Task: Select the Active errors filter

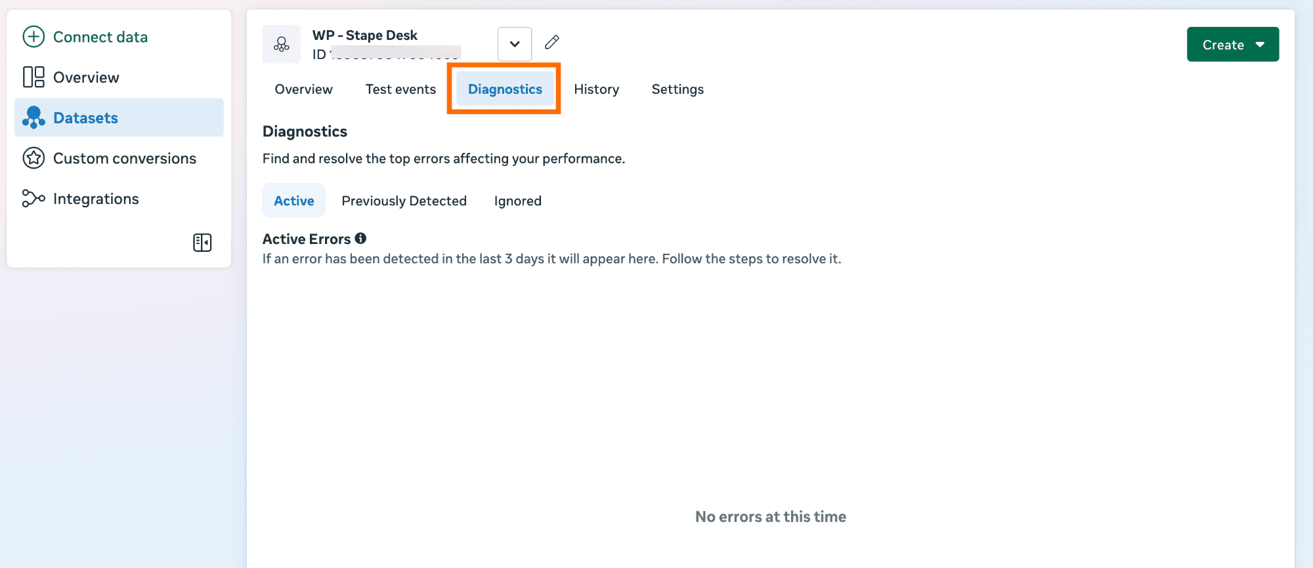Action: pos(293,201)
